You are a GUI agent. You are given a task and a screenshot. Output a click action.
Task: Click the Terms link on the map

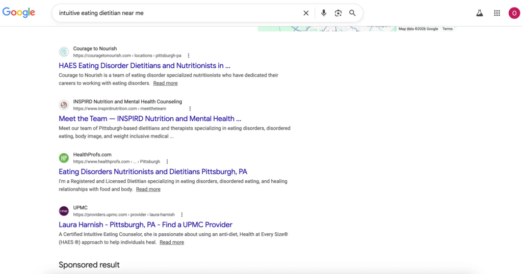click(448, 29)
